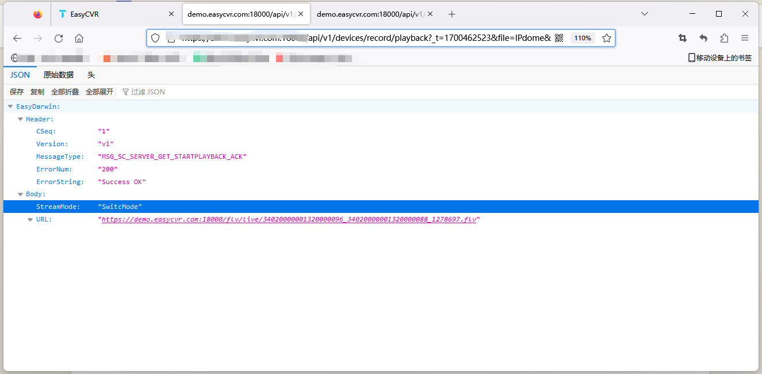Collapse the Body node

pos(21,194)
